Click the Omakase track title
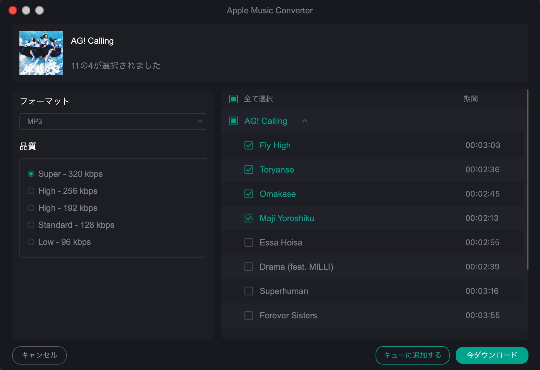 coord(278,194)
